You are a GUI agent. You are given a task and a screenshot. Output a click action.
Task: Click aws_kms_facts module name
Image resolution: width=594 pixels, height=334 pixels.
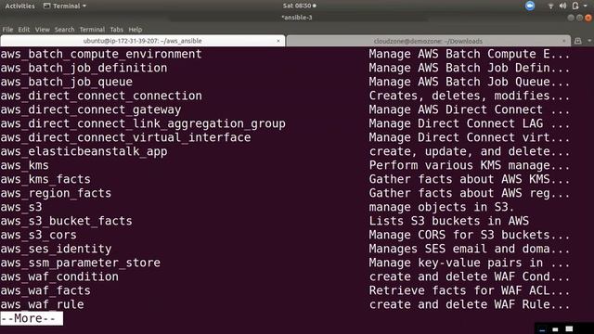pos(45,179)
